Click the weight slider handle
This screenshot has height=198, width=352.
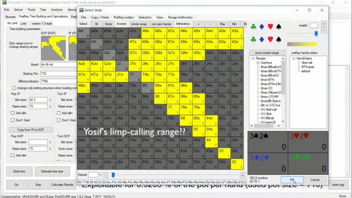click(316, 34)
